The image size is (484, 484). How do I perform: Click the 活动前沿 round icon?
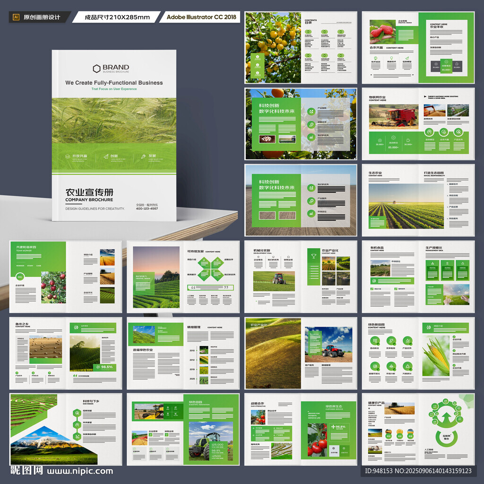click(x=375, y=341)
